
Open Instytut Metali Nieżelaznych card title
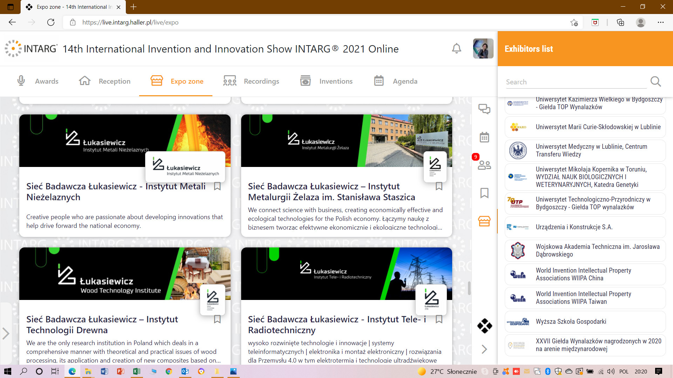[116, 191]
